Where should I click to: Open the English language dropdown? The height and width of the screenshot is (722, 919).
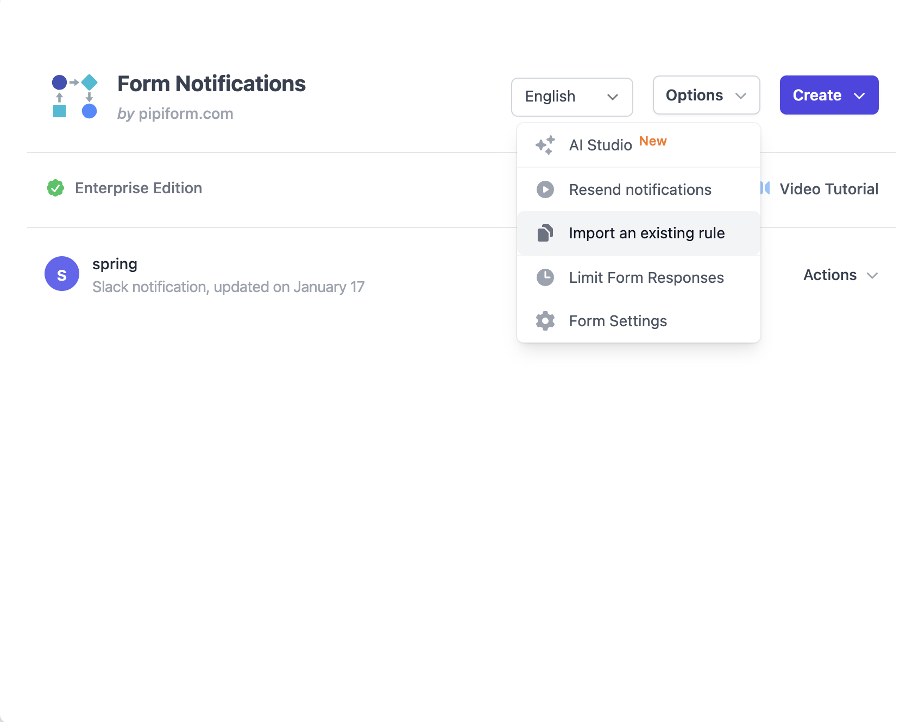(x=571, y=97)
